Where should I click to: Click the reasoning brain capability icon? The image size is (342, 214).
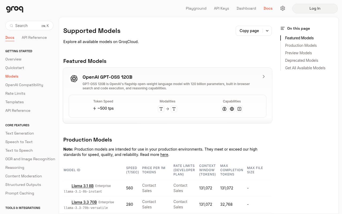224,109
